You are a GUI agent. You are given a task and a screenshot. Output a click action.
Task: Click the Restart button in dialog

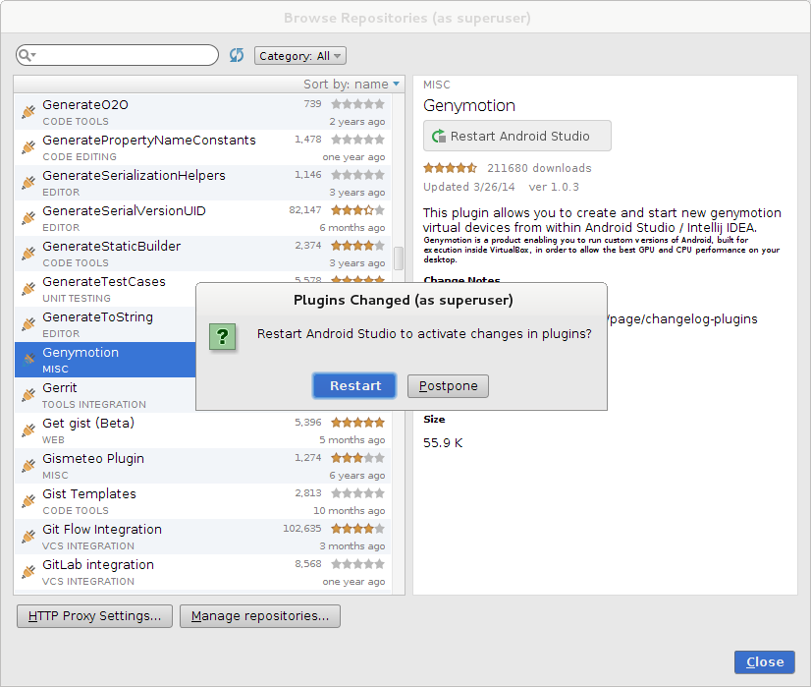354,385
